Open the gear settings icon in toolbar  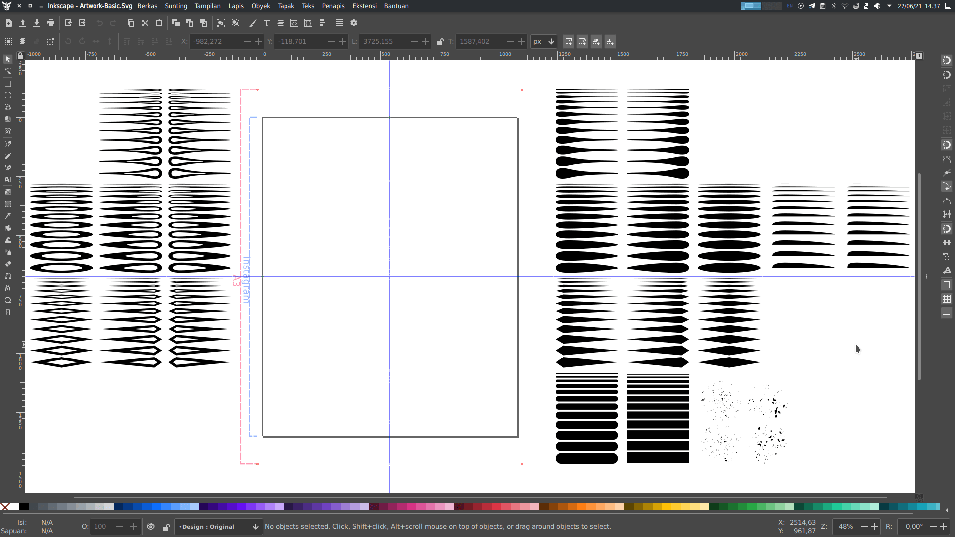(x=354, y=23)
